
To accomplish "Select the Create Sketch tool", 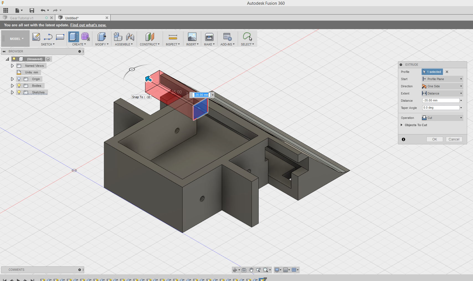I will coord(36,37).
